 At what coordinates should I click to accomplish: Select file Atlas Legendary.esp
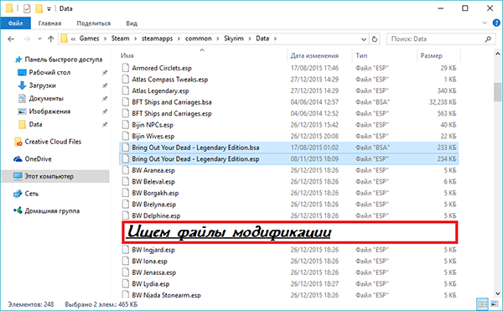(x=160, y=91)
